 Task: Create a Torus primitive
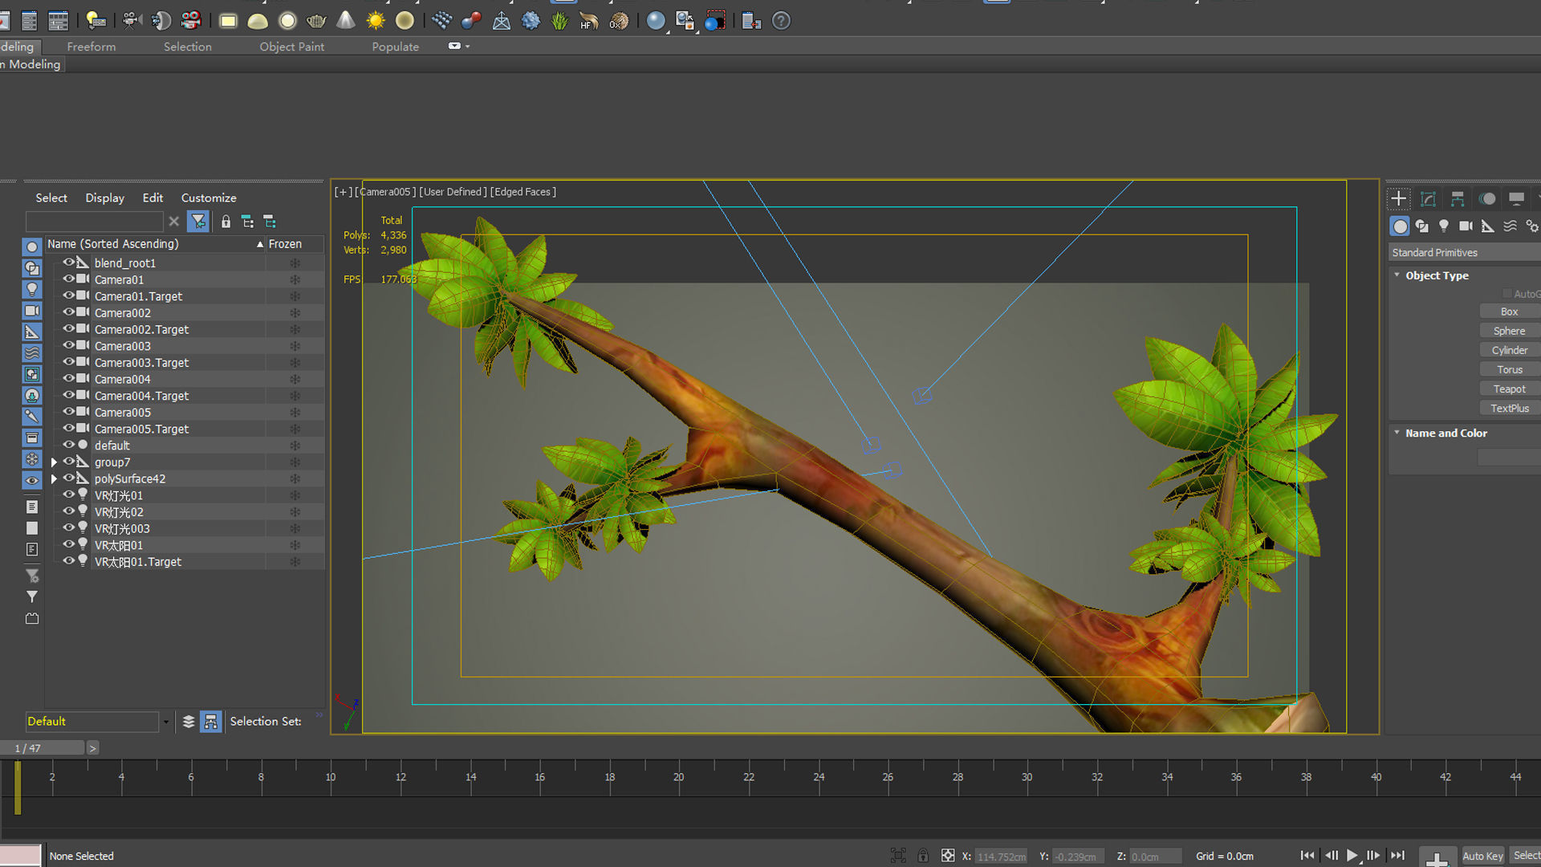[x=1510, y=369]
